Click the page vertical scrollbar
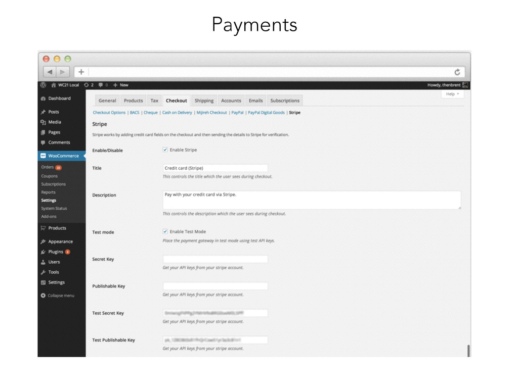Image resolution: width=518 pixels, height=388 pixels. point(468,351)
